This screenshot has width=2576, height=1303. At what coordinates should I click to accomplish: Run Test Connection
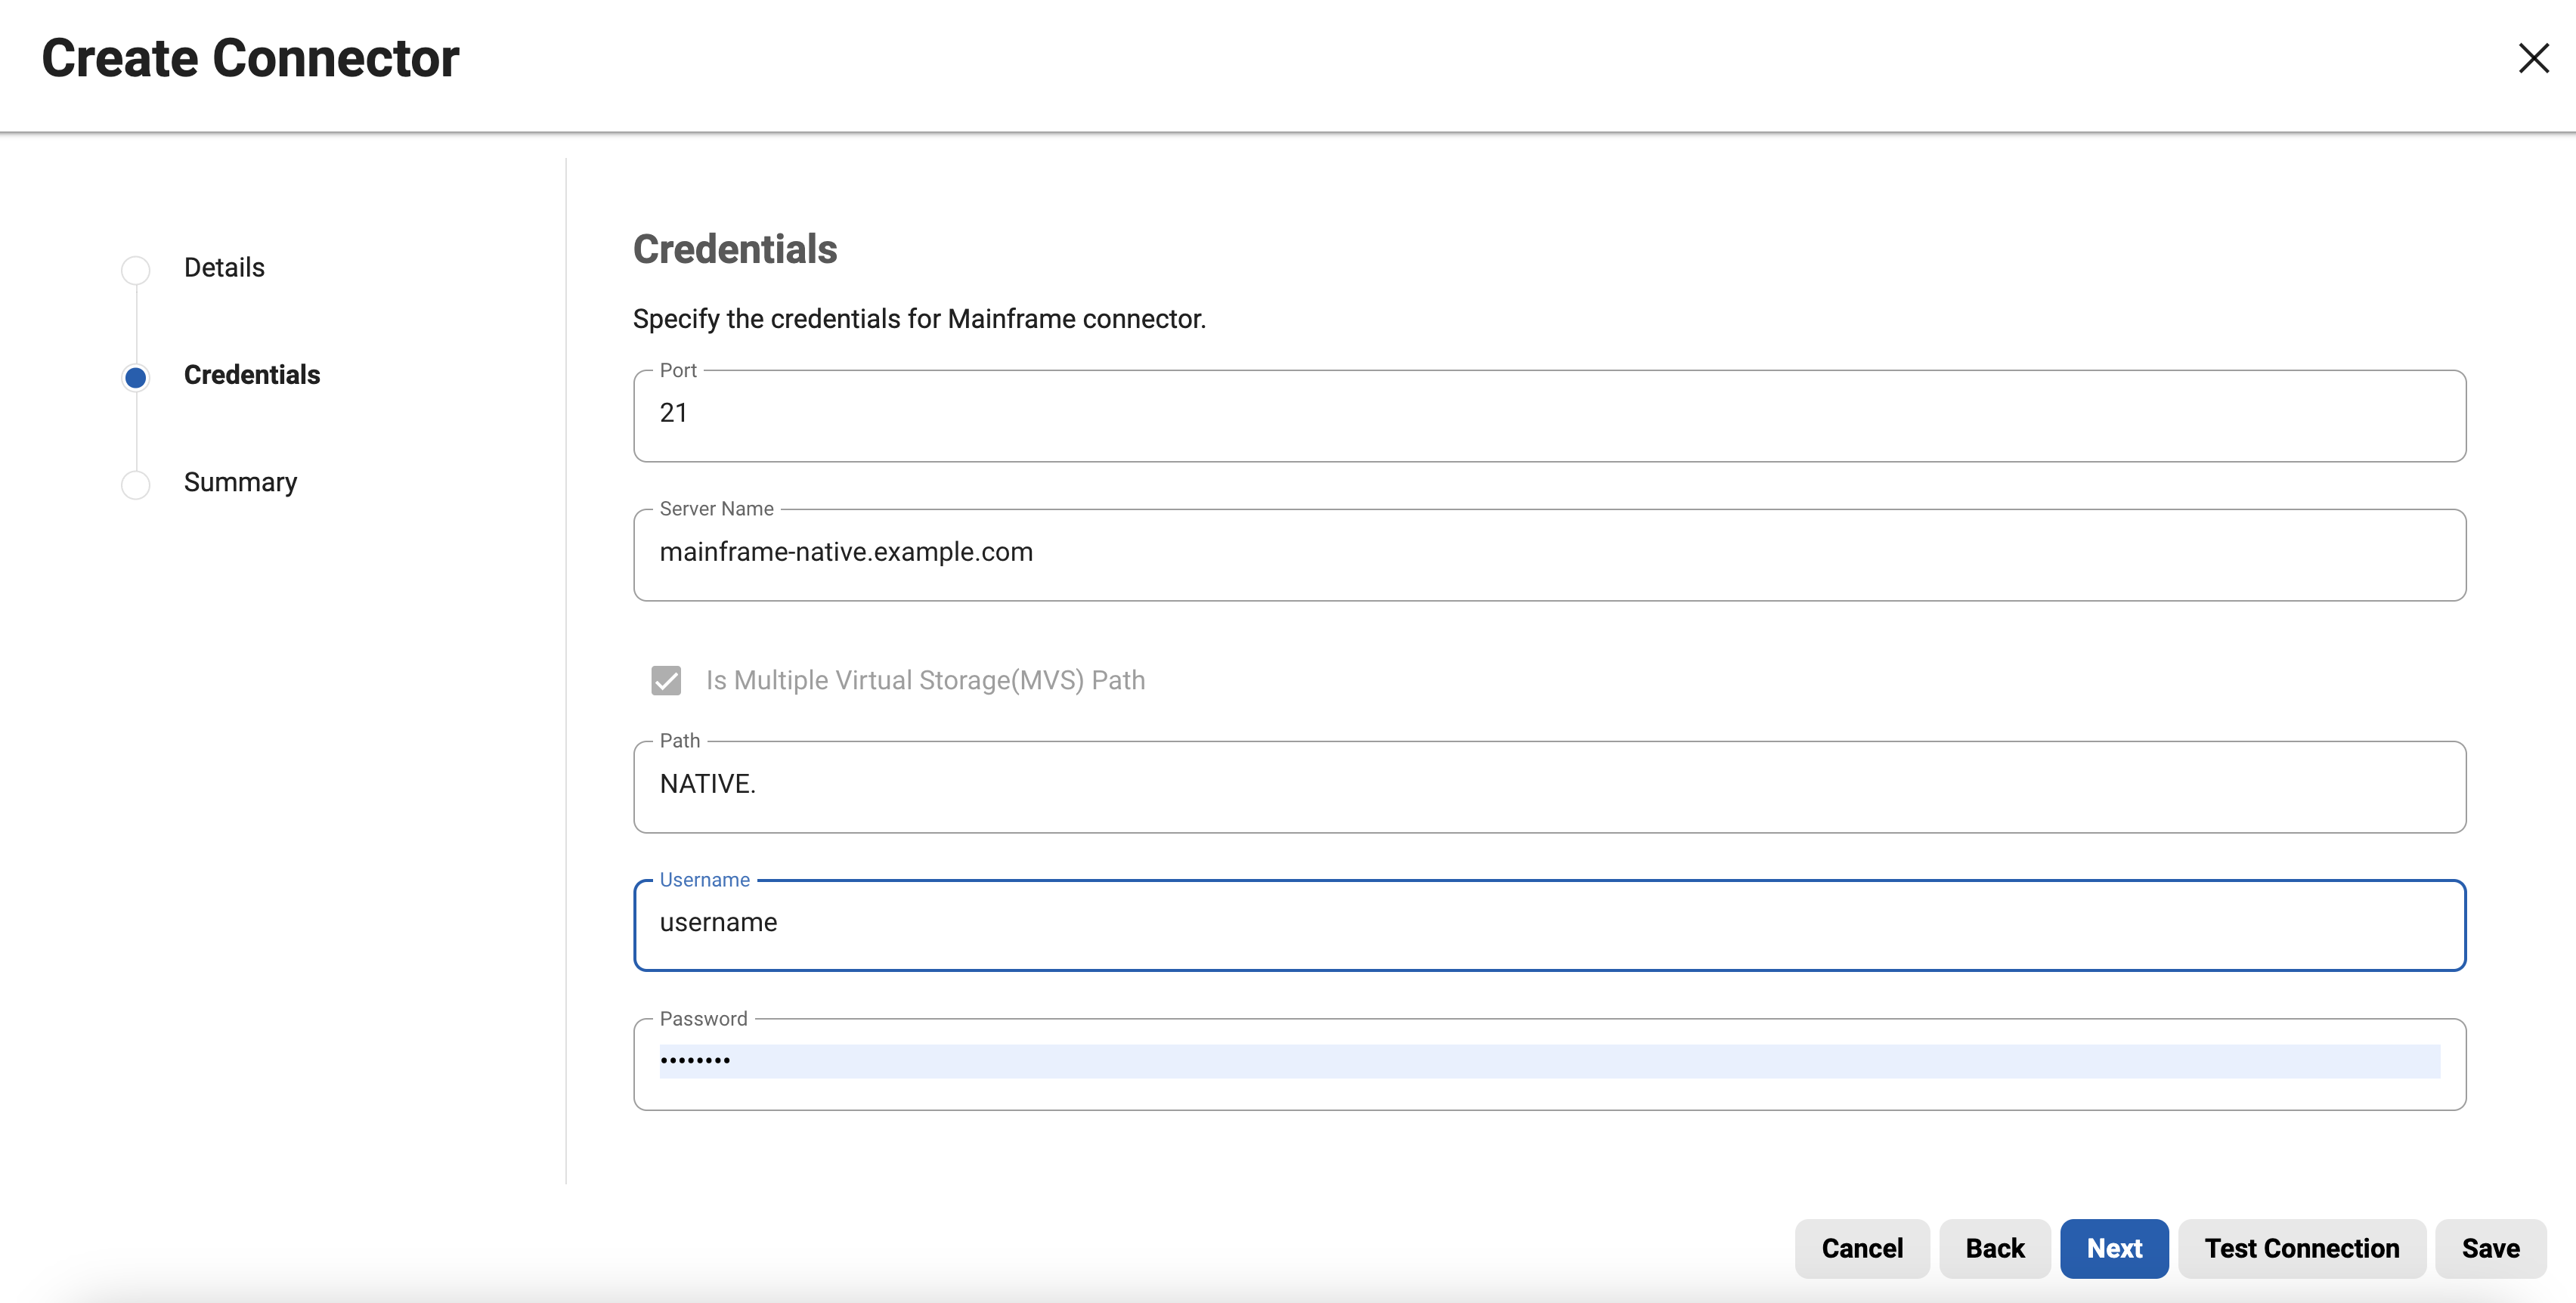(x=2302, y=1248)
